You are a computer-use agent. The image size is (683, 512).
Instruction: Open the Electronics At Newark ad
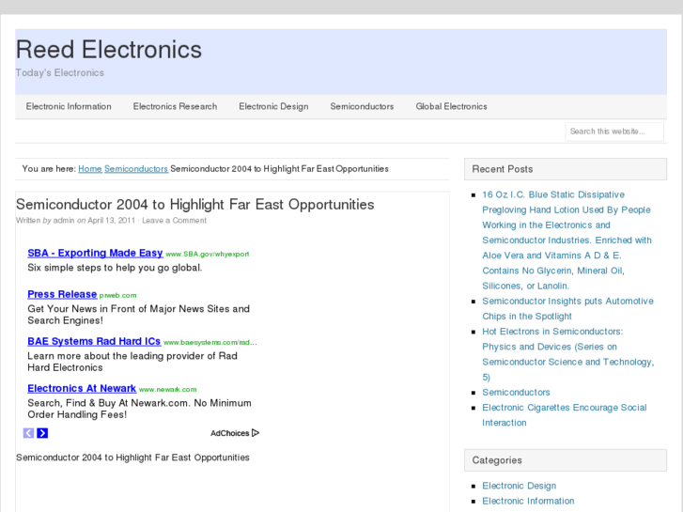(82, 388)
